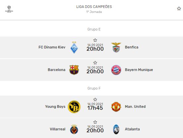
Task: Open the 17h45 Young Boys match time
Action: tap(95, 108)
